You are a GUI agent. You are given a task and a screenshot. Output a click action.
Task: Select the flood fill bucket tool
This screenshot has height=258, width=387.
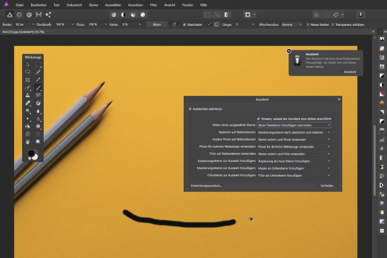coord(28,126)
